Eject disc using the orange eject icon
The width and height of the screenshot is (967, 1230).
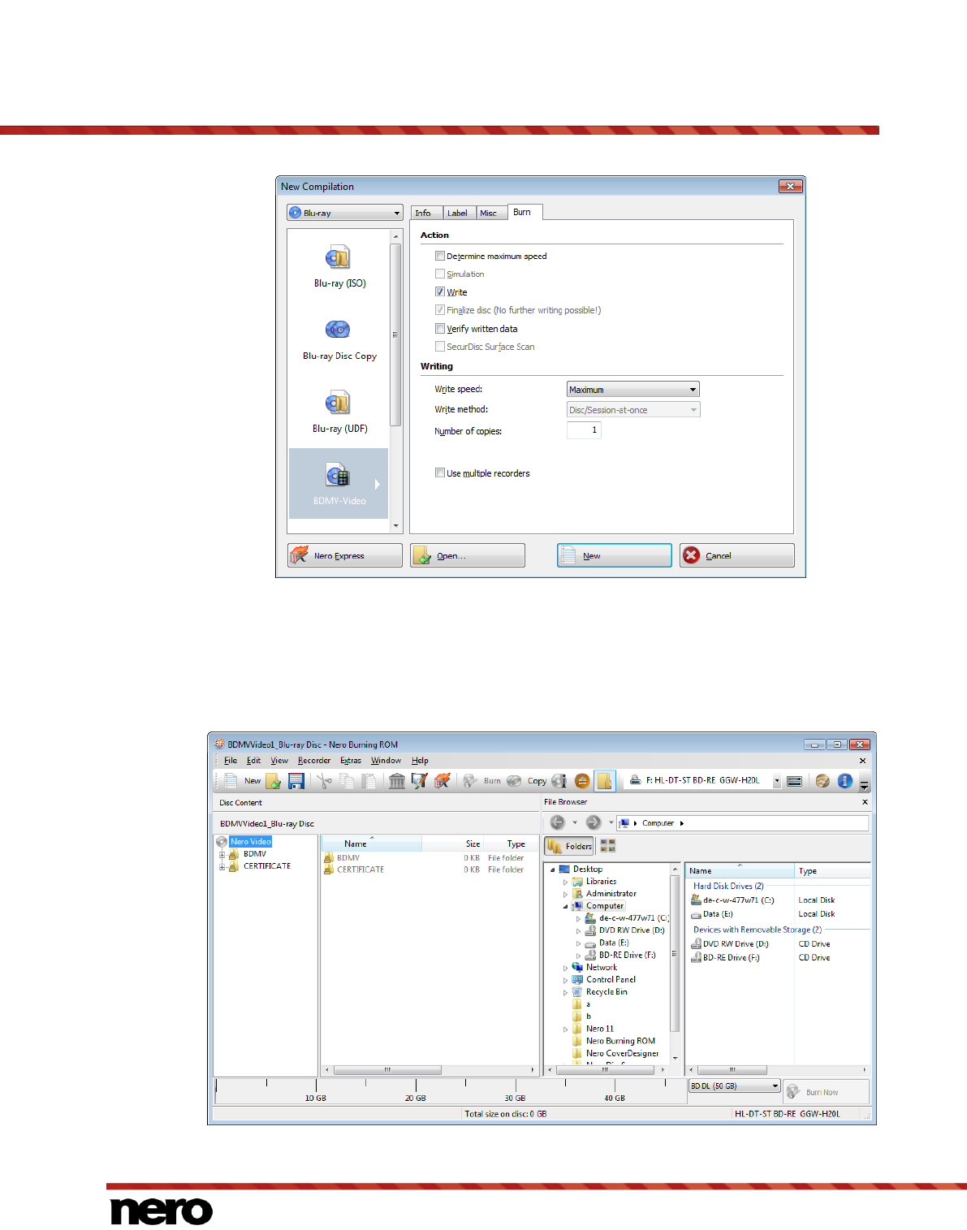click(x=582, y=781)
